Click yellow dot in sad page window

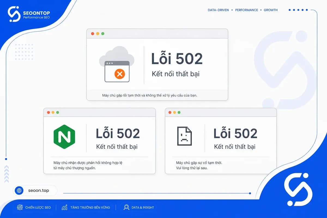click(x=174, y=112)
